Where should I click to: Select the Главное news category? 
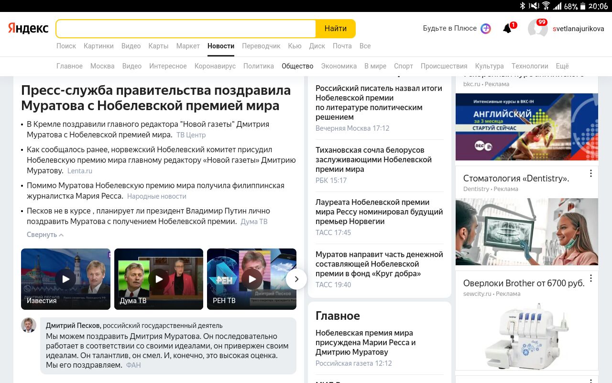tap(69, 66)
